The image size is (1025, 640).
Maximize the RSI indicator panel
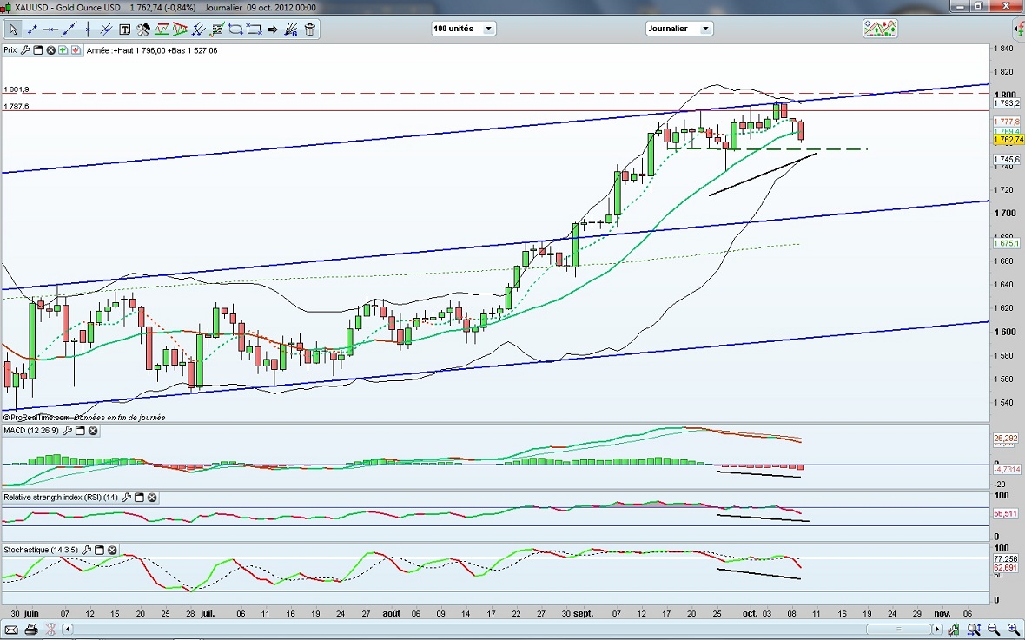click(139, 498)
